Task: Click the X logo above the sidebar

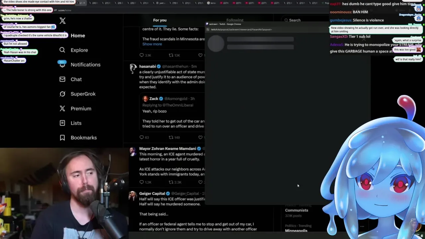Action: (62, 21)
